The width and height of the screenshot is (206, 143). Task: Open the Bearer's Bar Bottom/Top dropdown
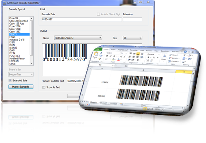point(21,74)
